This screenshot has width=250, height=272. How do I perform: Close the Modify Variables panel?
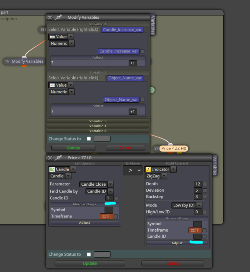pyautogui.click(x=50, y=17)
